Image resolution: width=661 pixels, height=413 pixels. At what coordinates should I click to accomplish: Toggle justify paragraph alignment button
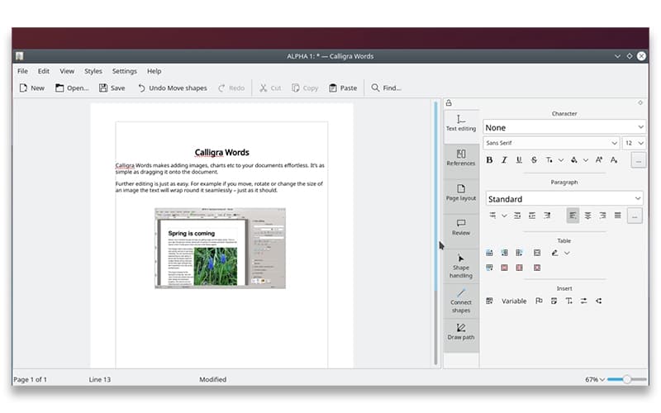click(617, 216)
